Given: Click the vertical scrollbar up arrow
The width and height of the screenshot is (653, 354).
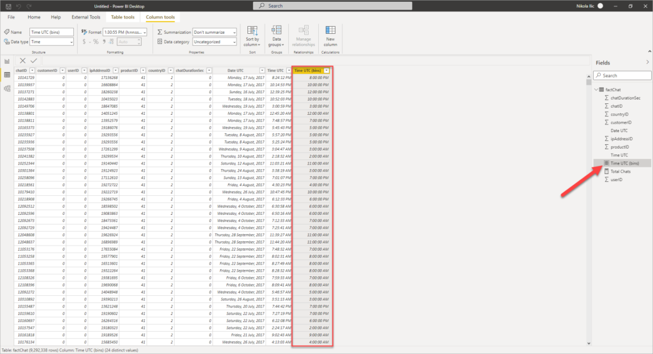Looking at the screenshot, I should pos(589,76).
